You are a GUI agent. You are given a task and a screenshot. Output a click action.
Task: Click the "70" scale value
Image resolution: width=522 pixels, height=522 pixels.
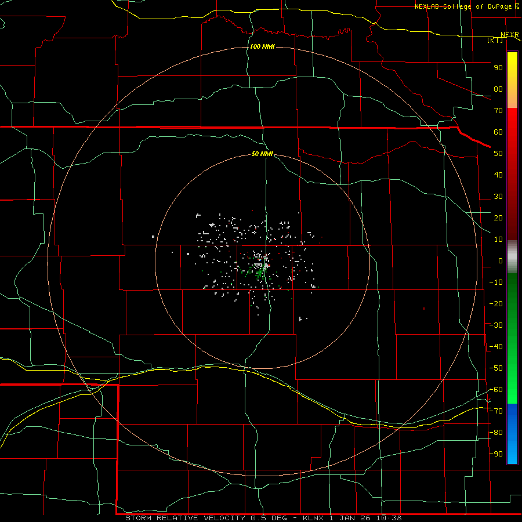[498, 111]
